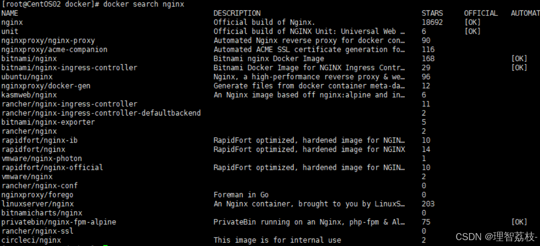Click nginxproxy/nginx-proxy entry

click(x=48, y=40)
